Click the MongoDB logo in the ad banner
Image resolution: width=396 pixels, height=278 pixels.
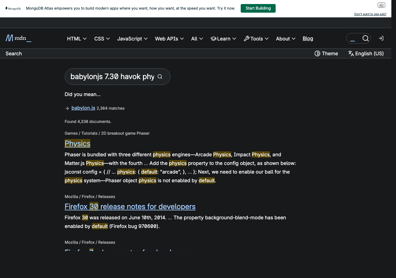13,8
